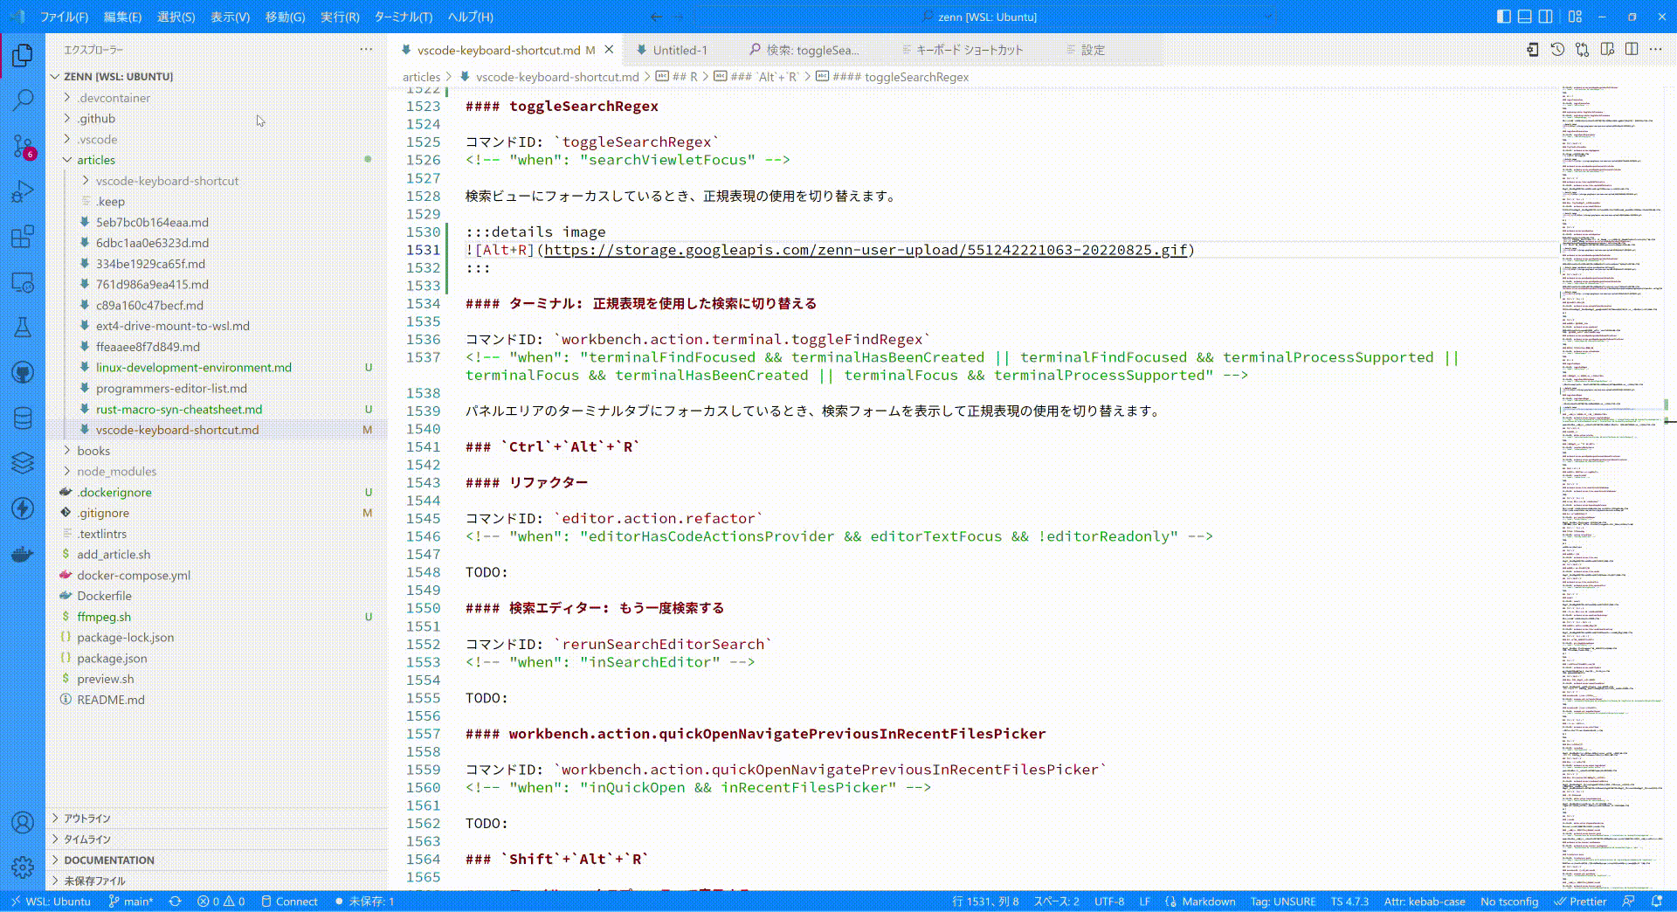Open the Manage gear icon
This screenshot has height=912, width=1677.
[23, 867]
